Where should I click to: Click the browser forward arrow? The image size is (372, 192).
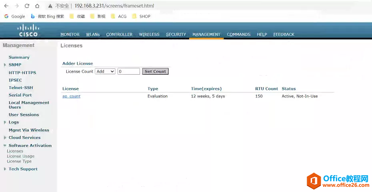coord(17,6)
